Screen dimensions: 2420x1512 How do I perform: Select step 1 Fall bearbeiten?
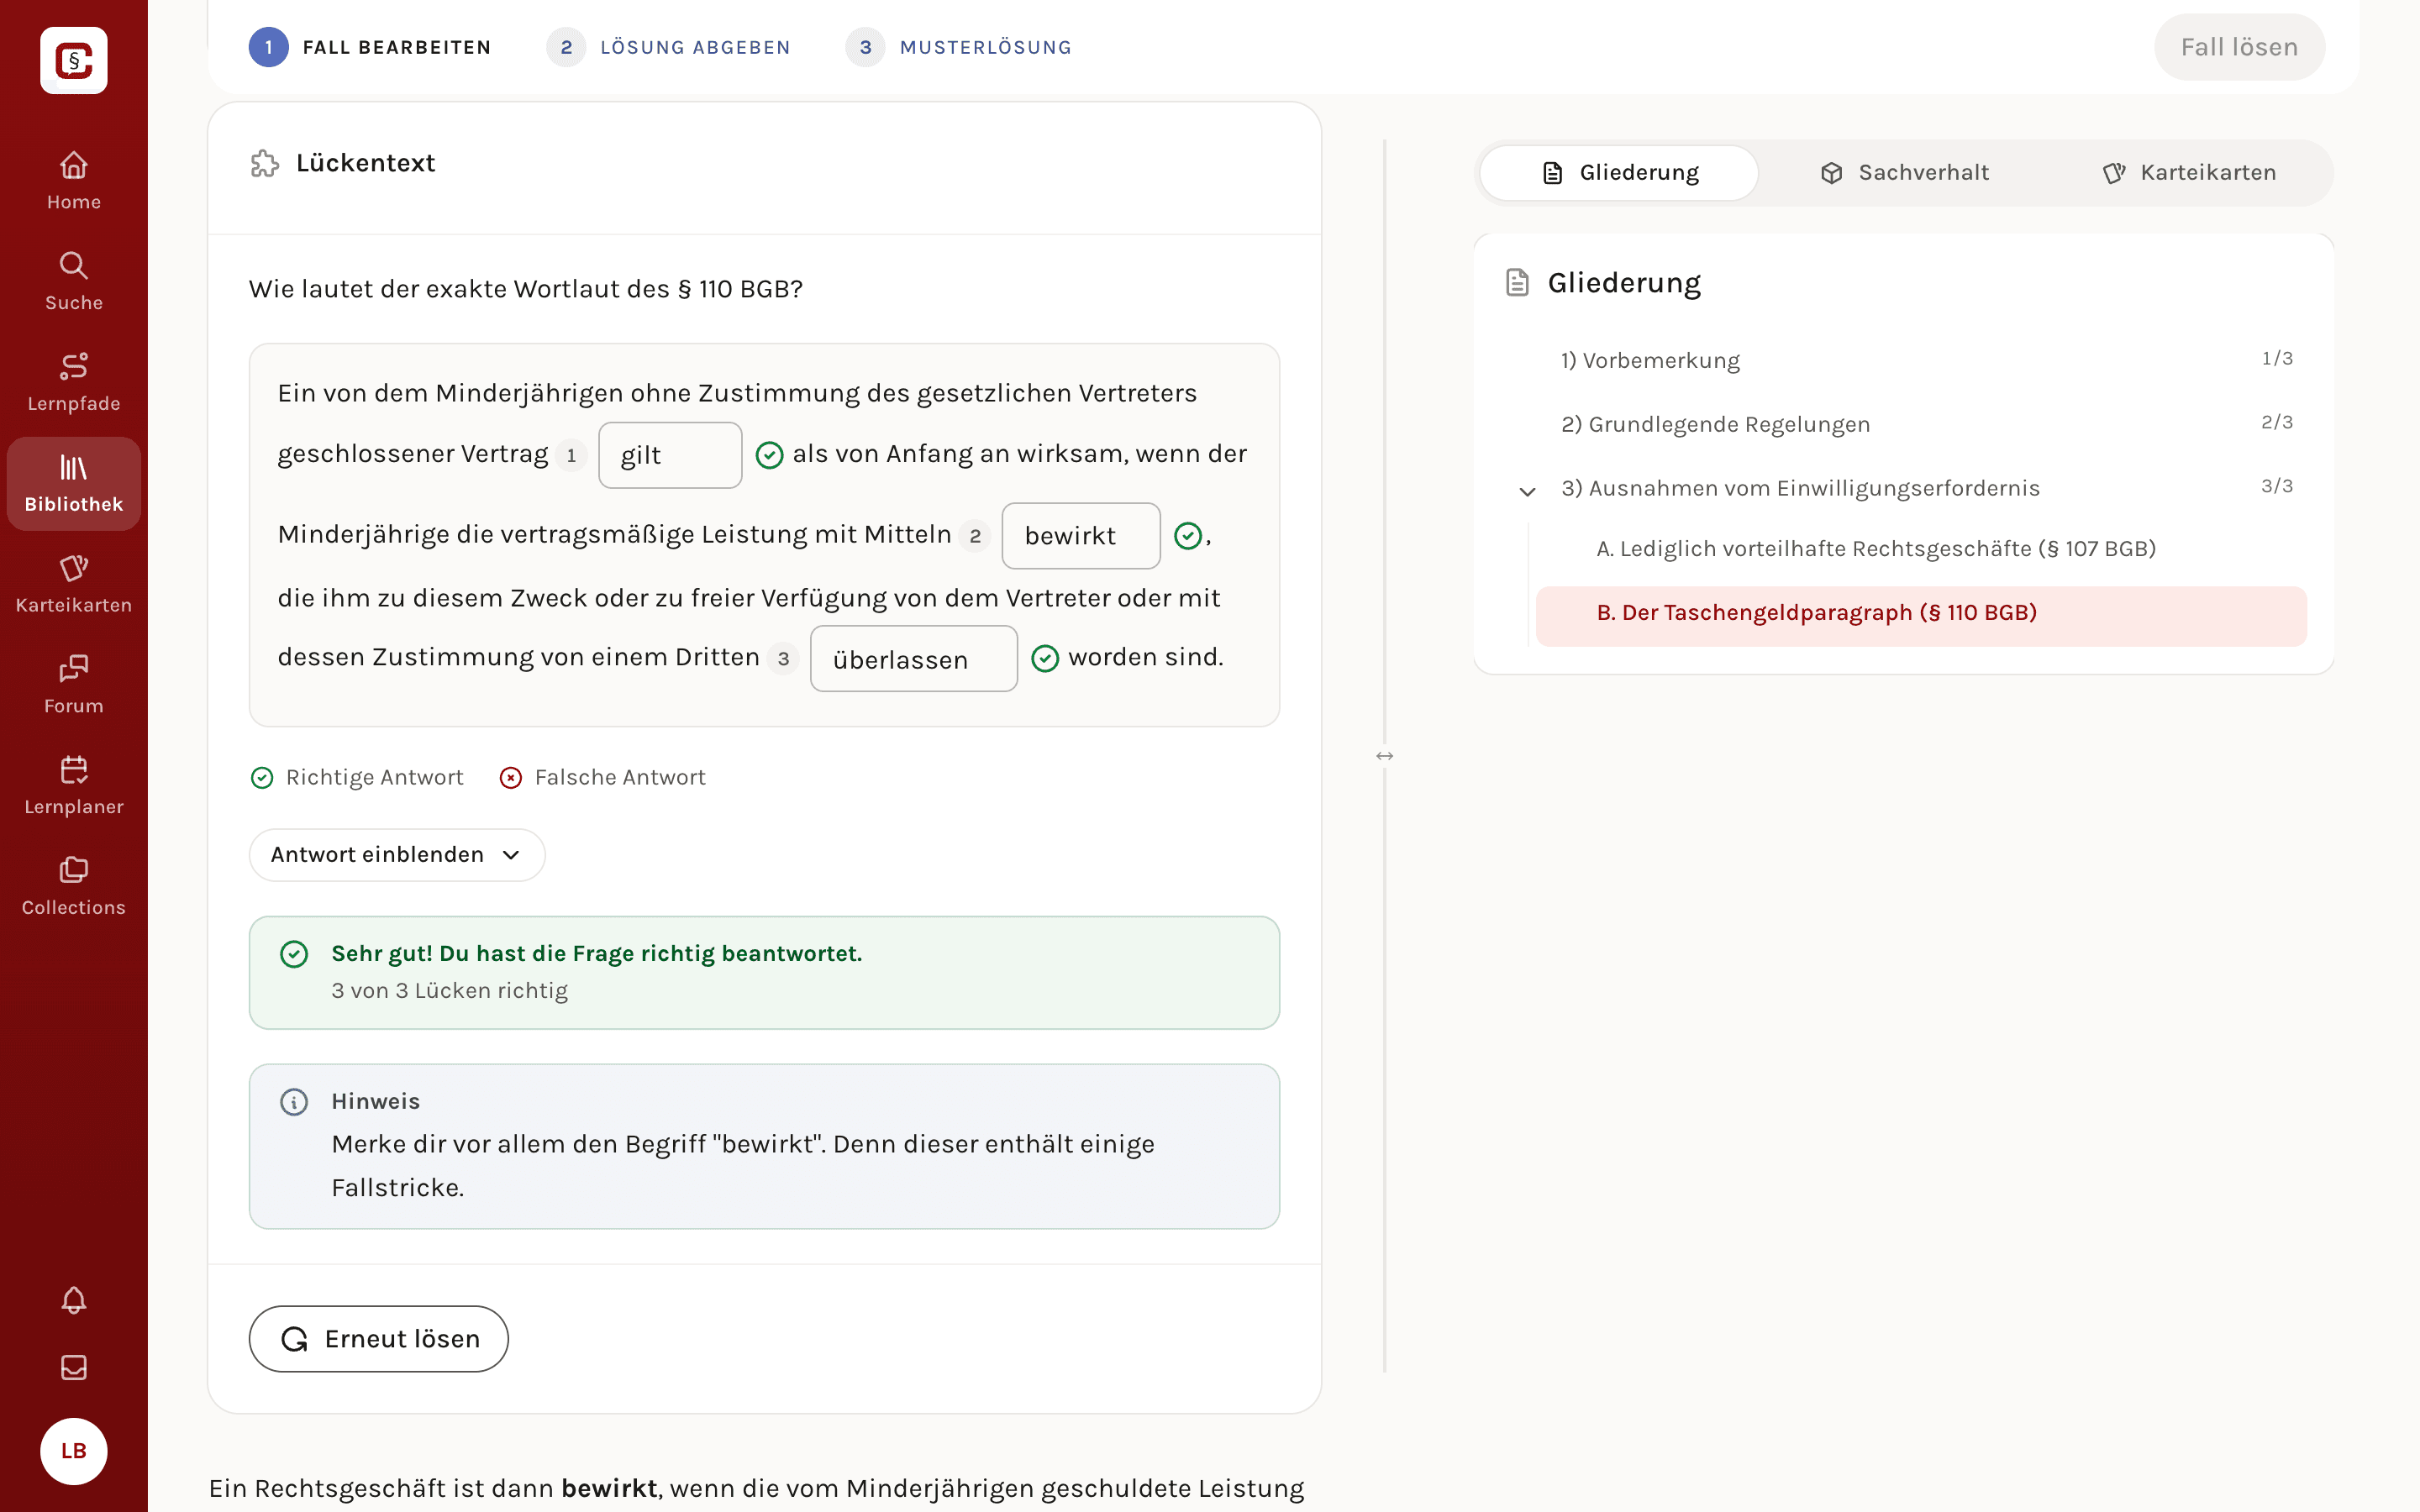[x=370, y=47]
